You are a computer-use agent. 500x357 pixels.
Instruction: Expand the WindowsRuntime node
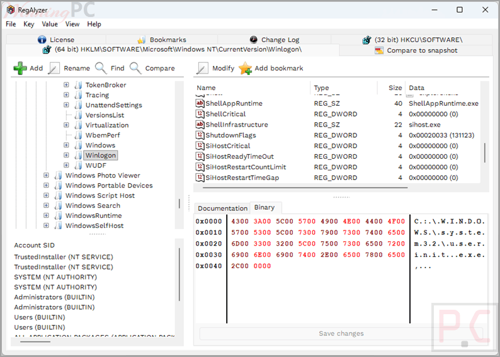point(46,215)
